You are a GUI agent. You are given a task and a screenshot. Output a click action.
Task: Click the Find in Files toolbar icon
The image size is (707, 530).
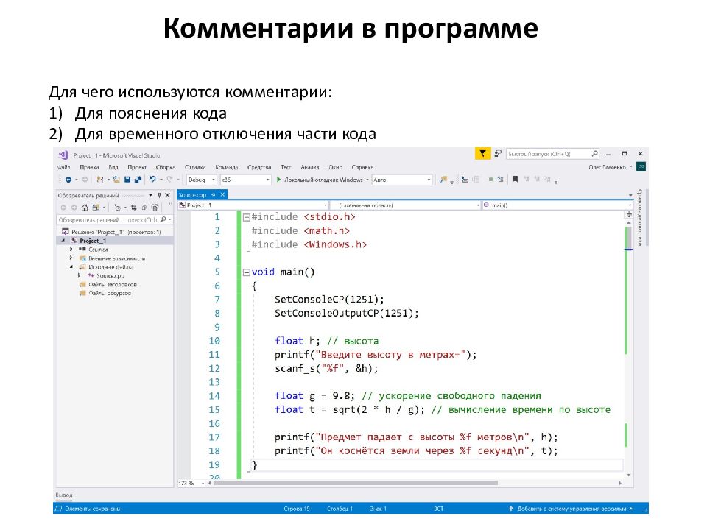point(443,180)
